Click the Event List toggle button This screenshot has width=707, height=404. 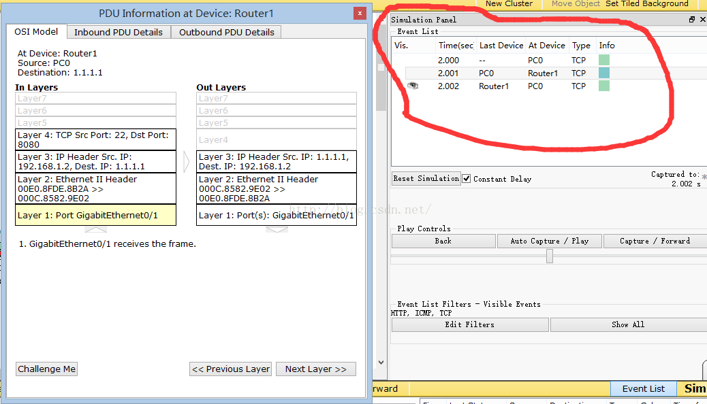coord(643,388)
